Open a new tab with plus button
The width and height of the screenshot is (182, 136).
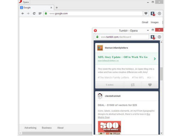(57, 8)
